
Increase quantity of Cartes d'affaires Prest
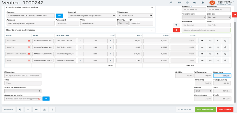(x=110, y=41)
